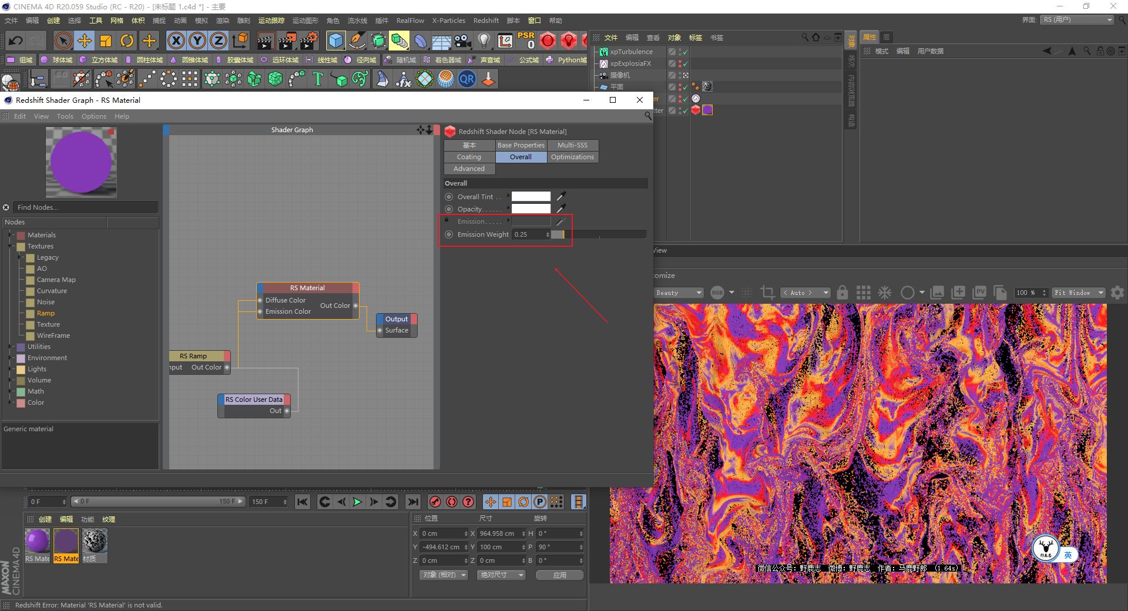Image resolution: width=1128 pixels, height=611 pixels.
Task: Switch to the Base Properties tab of the shader node
Action: [521, 145]
